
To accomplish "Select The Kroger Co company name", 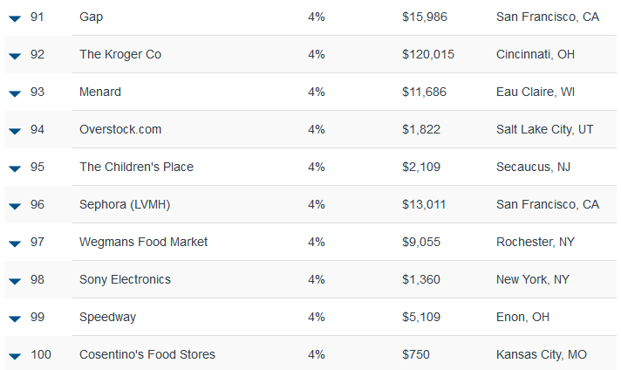I will click(120, 54).
